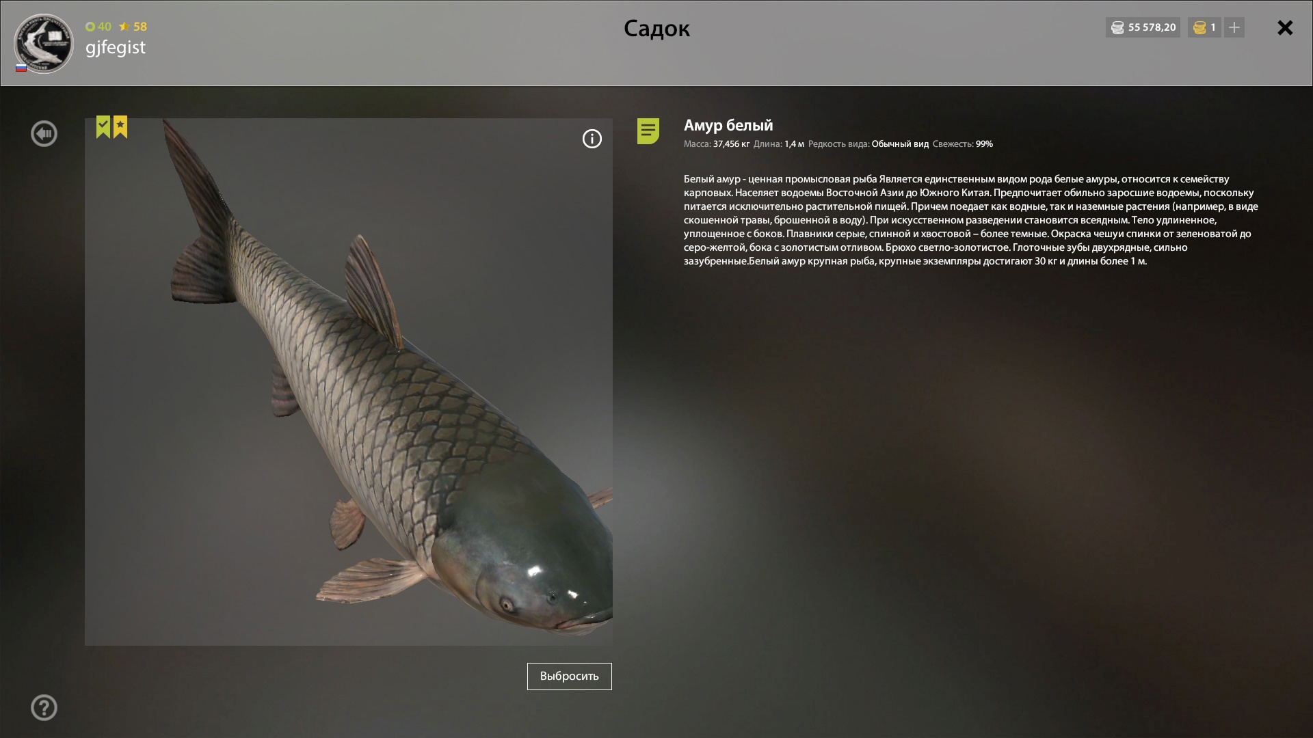Open help with the question mark icon
Viewport: 1313px width, 738px height.
pos(44,708)
